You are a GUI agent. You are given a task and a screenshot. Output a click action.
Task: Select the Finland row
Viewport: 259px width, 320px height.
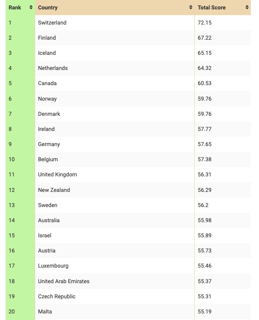click(x=128, y=38)
